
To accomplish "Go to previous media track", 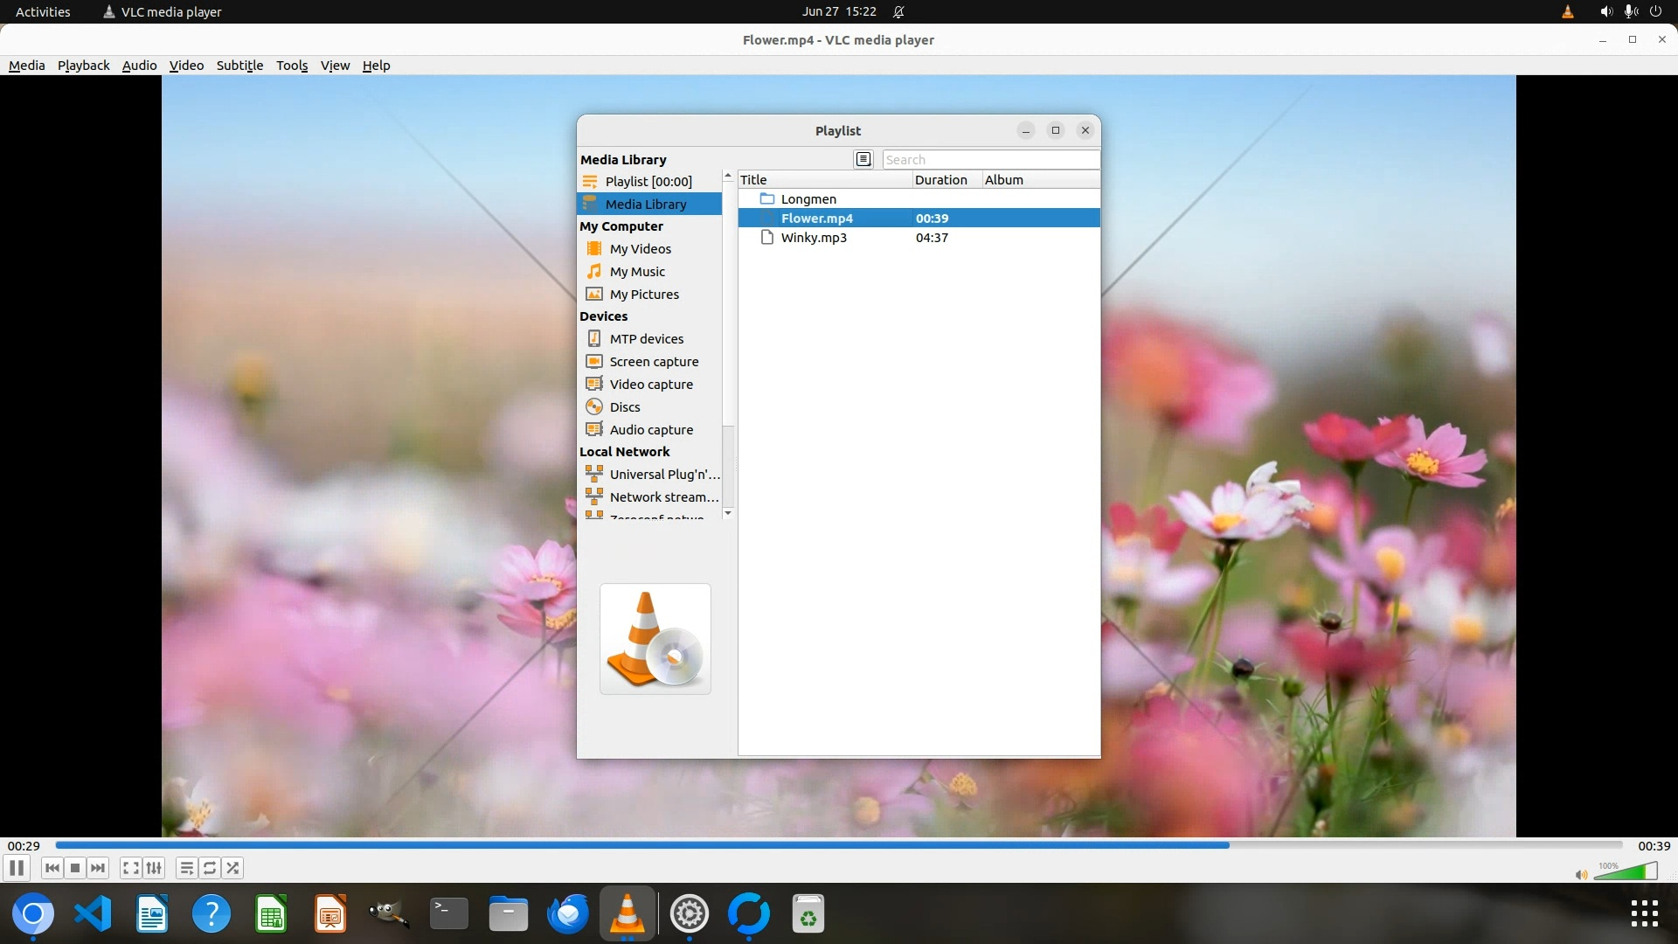I will 52,868.
